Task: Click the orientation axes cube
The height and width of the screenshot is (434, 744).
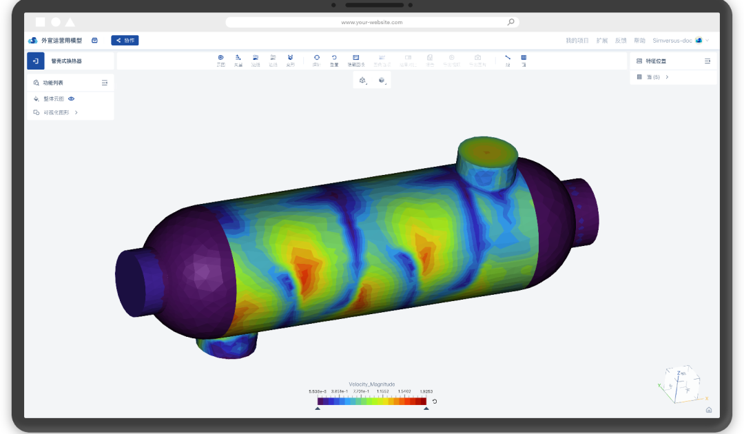Action: tap(683, 383)
